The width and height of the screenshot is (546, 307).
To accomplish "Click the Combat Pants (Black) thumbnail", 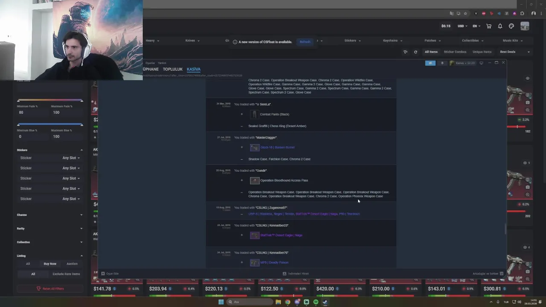I will click(x=255, y=114).
